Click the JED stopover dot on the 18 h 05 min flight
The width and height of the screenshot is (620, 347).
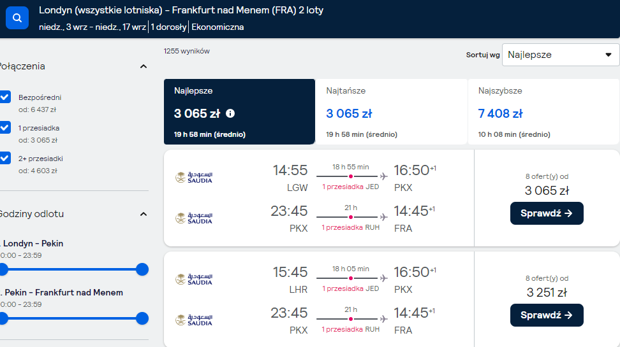[351, 278]
